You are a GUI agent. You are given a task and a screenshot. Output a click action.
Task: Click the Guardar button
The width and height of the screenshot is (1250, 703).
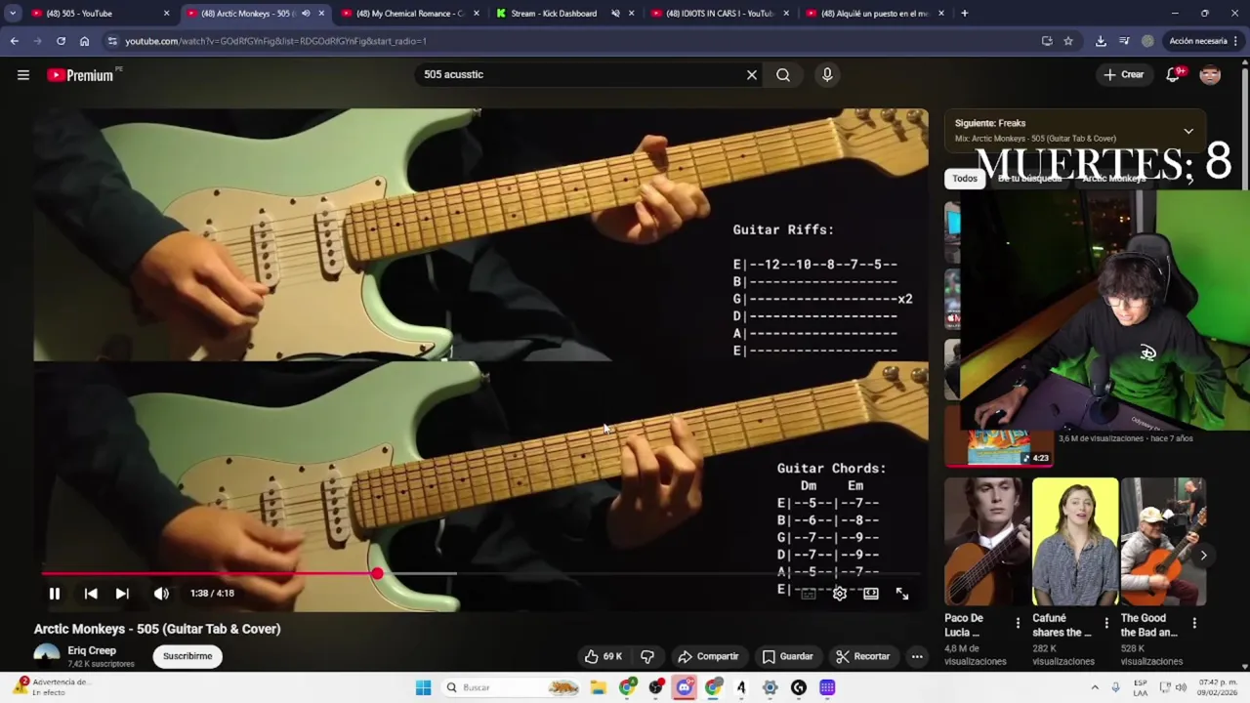coord(787,656)
